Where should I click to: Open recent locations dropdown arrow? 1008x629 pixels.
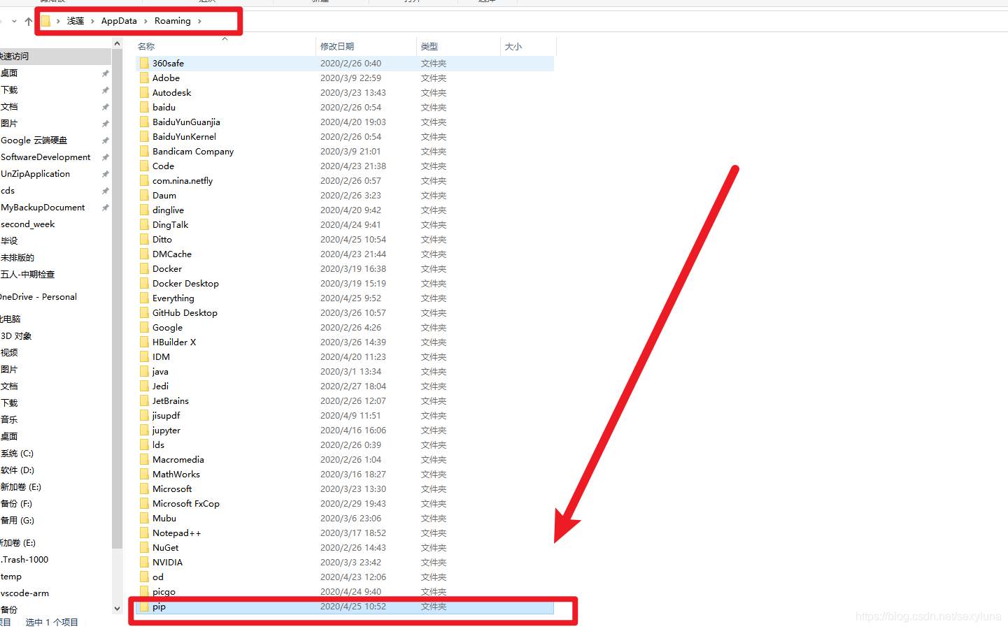pyautogui.click(x=14, y=21)
